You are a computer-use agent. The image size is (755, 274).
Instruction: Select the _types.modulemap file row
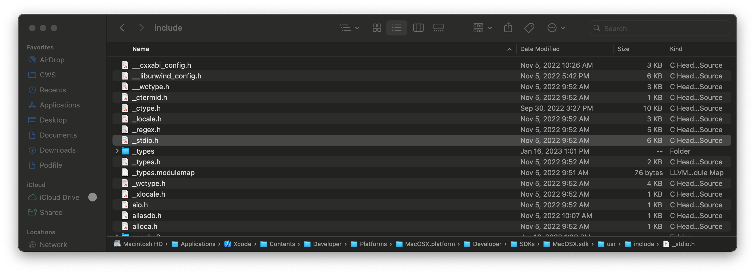pos(421,172)
